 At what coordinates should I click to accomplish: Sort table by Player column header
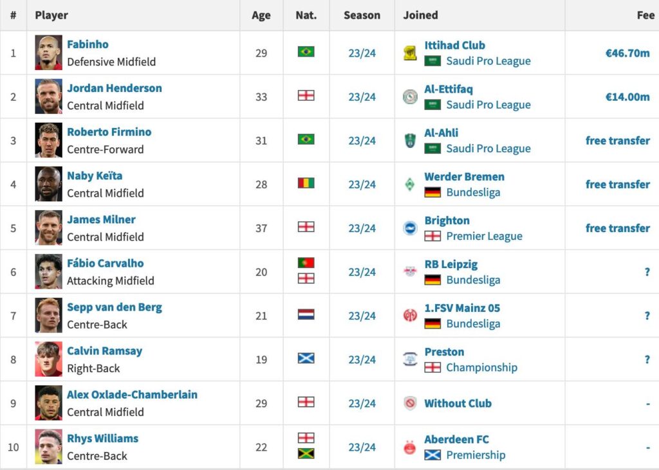pyautogui.click(x=51, y=15)
